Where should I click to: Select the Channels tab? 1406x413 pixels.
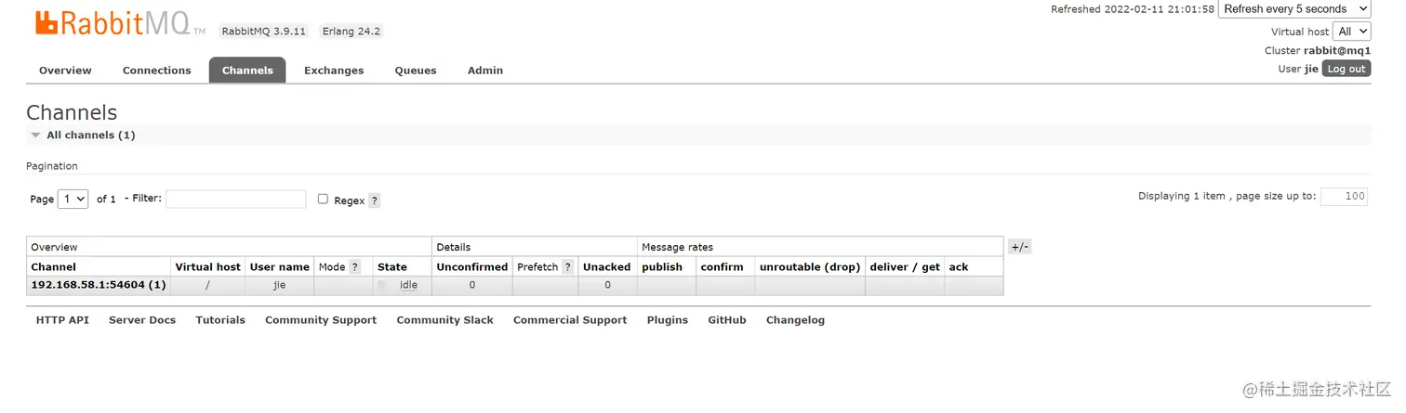point(247,71)
